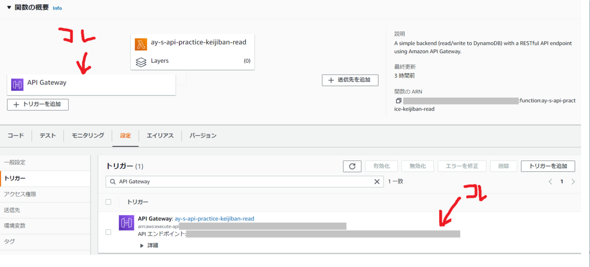Click the 無効化 button

[417, 166]
